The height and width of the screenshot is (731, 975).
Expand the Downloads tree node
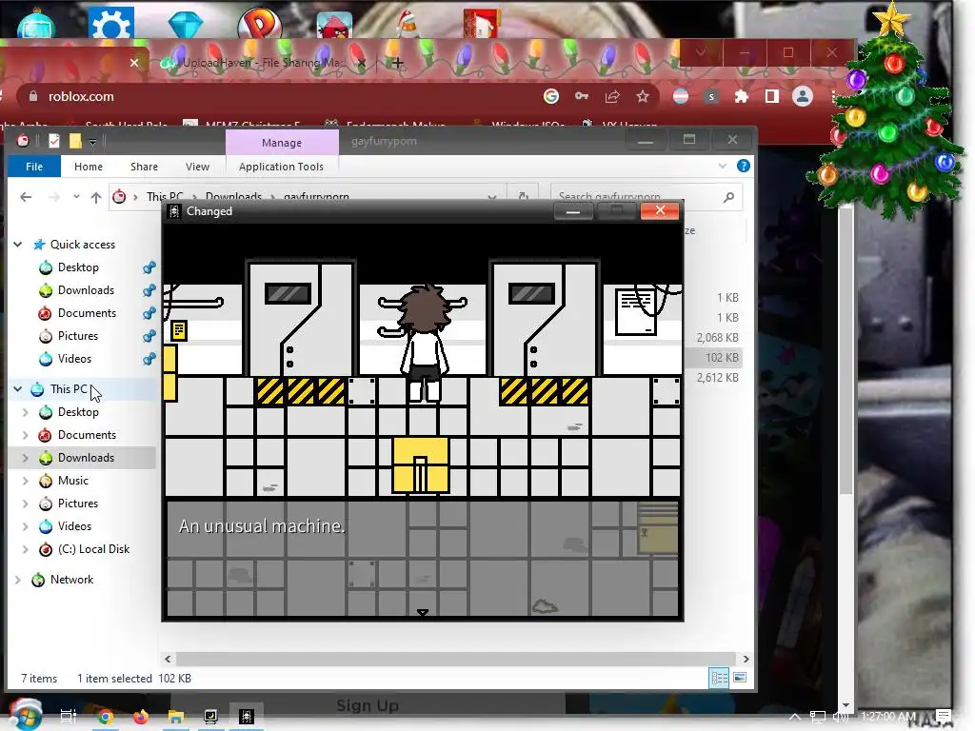(26, 458)
